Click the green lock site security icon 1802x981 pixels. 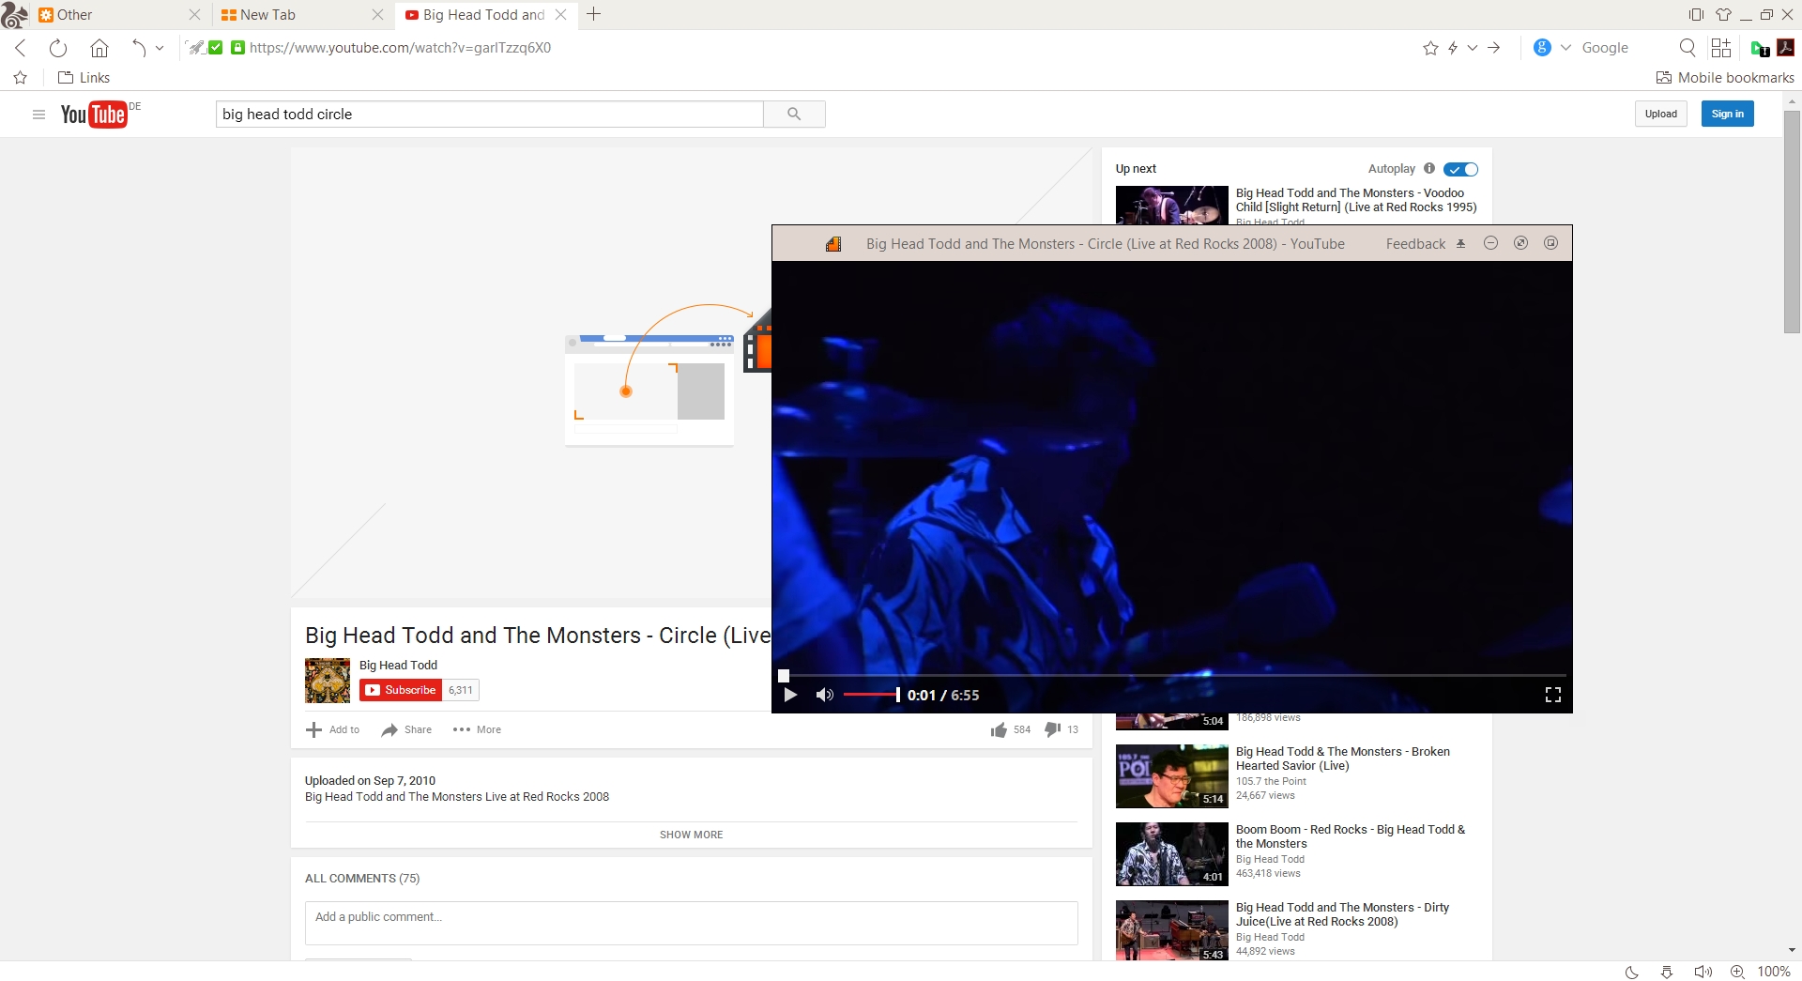238,48
